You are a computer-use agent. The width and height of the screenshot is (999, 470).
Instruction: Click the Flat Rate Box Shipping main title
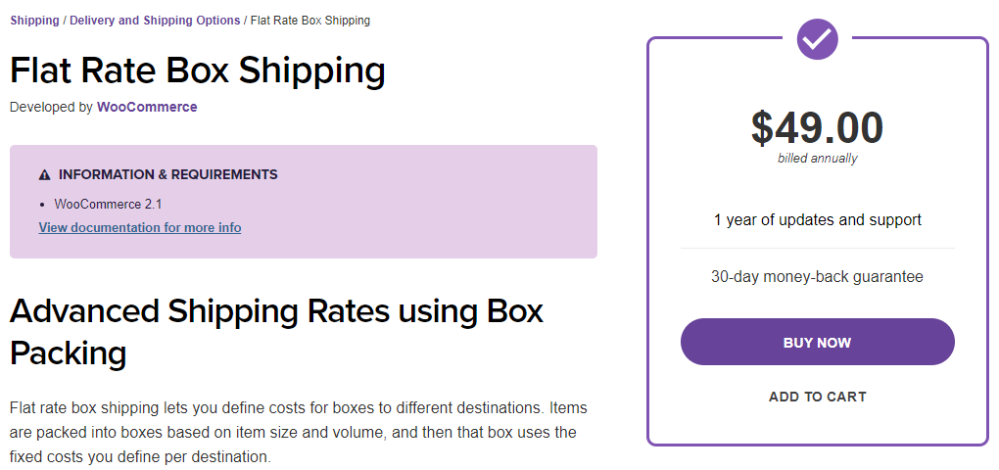(198, 70)
